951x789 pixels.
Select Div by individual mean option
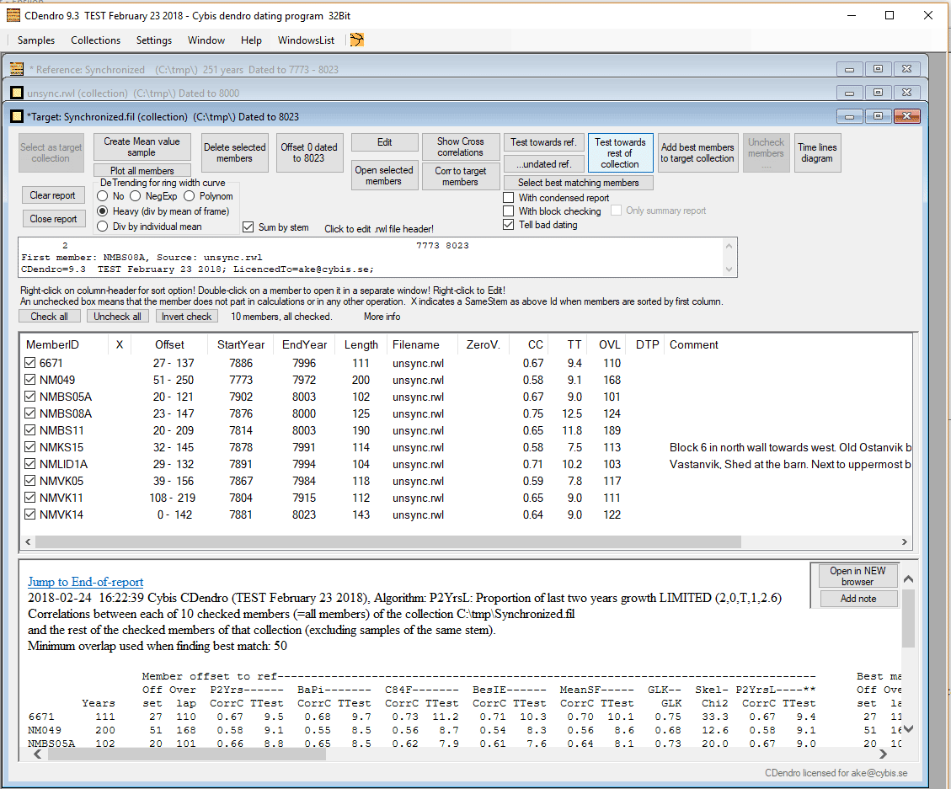click(x=103, y=227)
